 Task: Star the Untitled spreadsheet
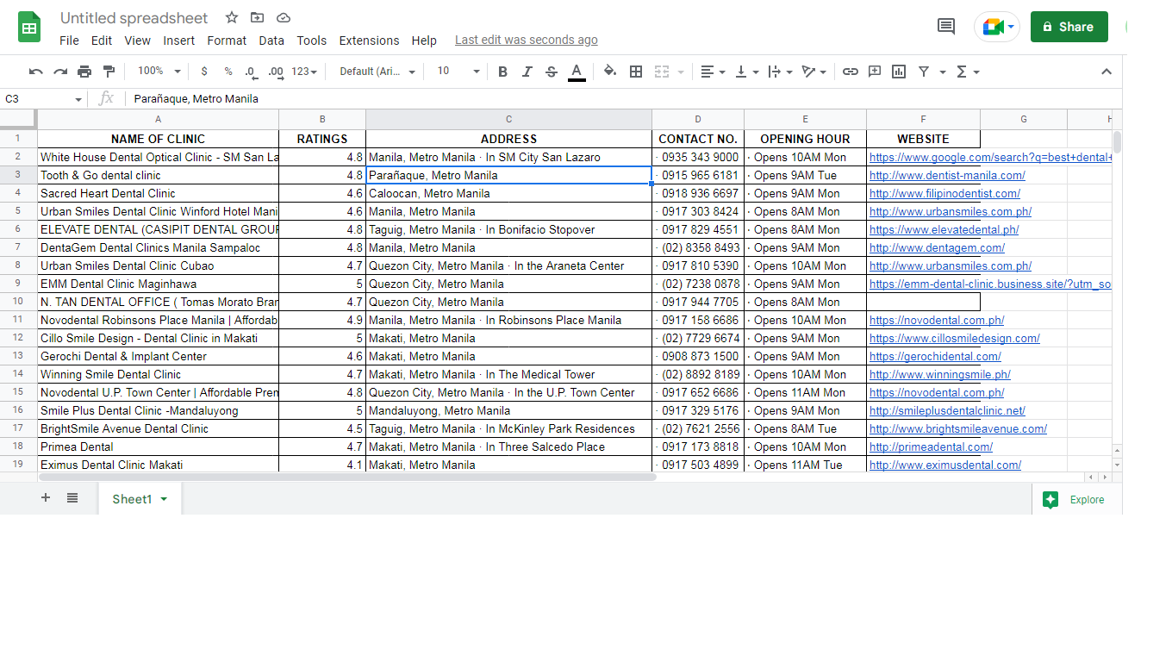click(232, 18)
